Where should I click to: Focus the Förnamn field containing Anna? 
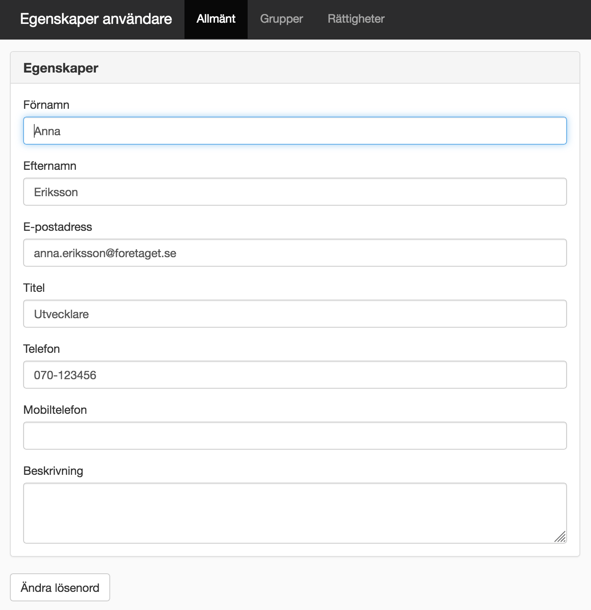coord(295,131)
